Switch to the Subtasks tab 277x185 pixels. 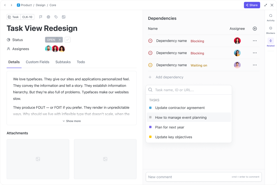tap(63, 62)
